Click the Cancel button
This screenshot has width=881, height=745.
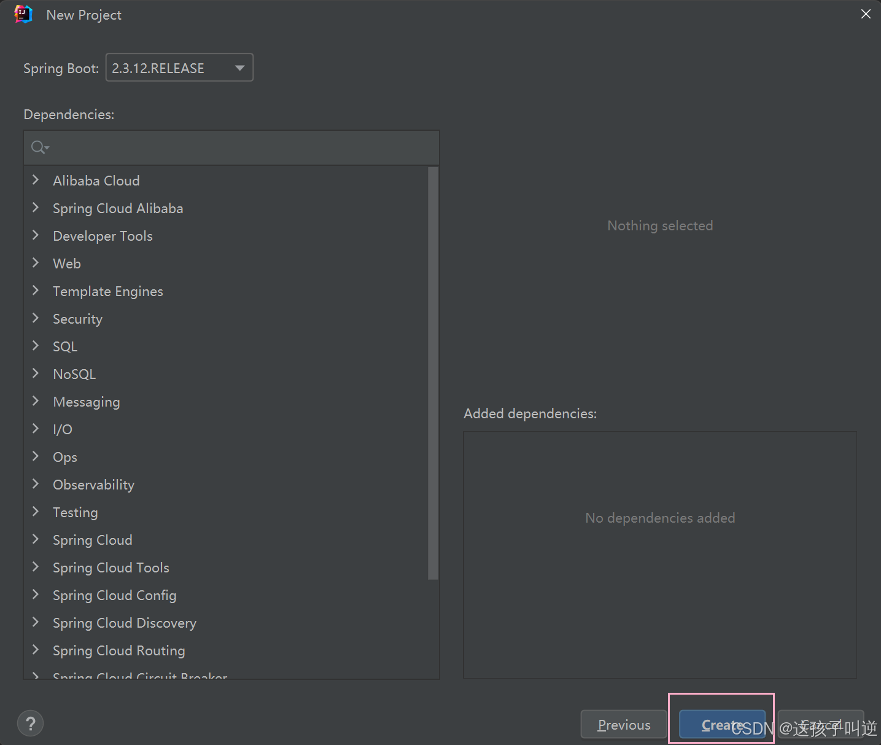[x=821, y=724]
